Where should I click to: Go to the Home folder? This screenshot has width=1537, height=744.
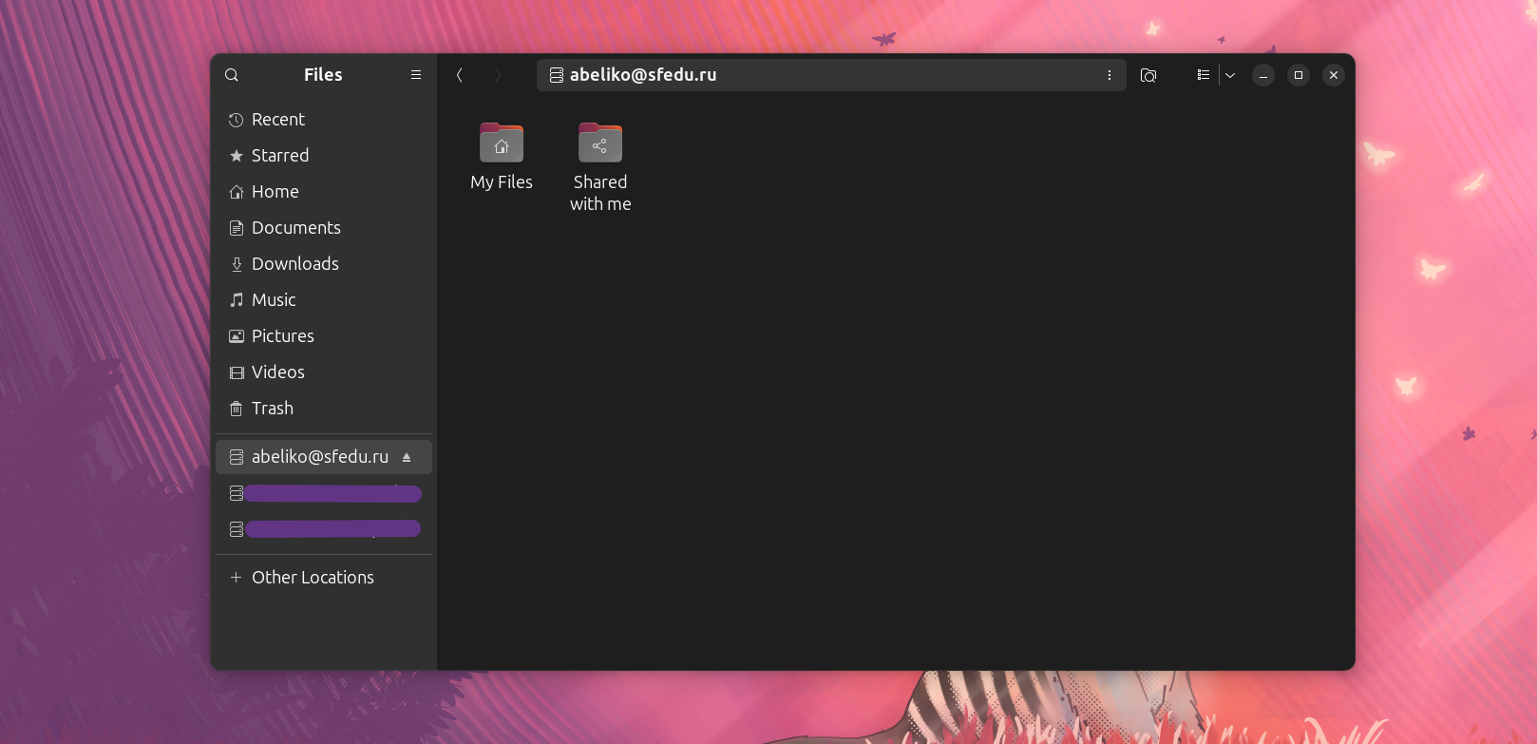pyautogui.click(x=275, y=192)
